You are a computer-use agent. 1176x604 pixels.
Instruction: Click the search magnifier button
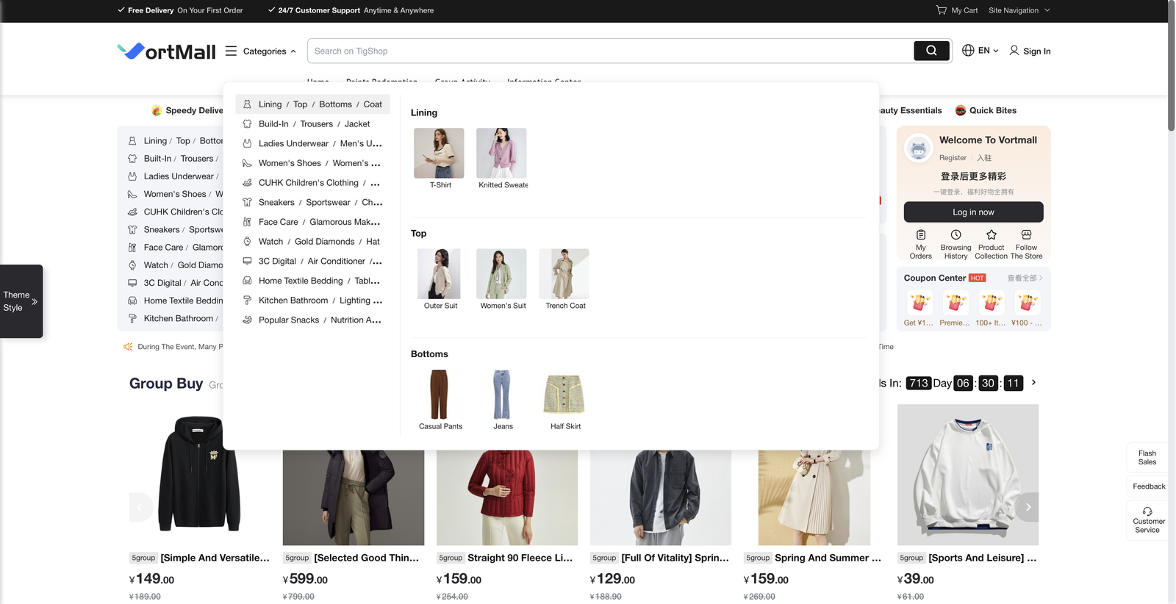click(x=931, y=51)
